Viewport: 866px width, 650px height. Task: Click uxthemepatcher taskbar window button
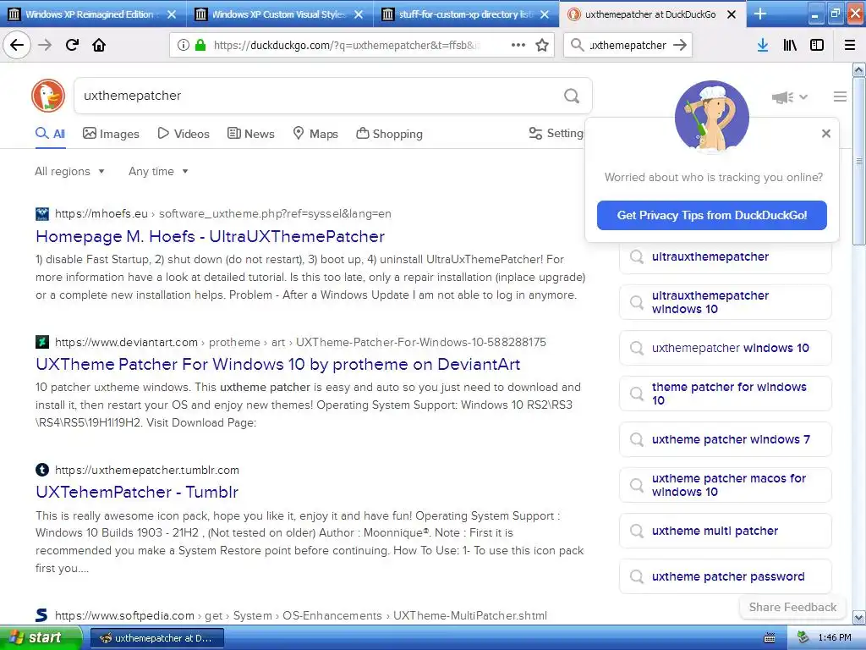point(156,638)
